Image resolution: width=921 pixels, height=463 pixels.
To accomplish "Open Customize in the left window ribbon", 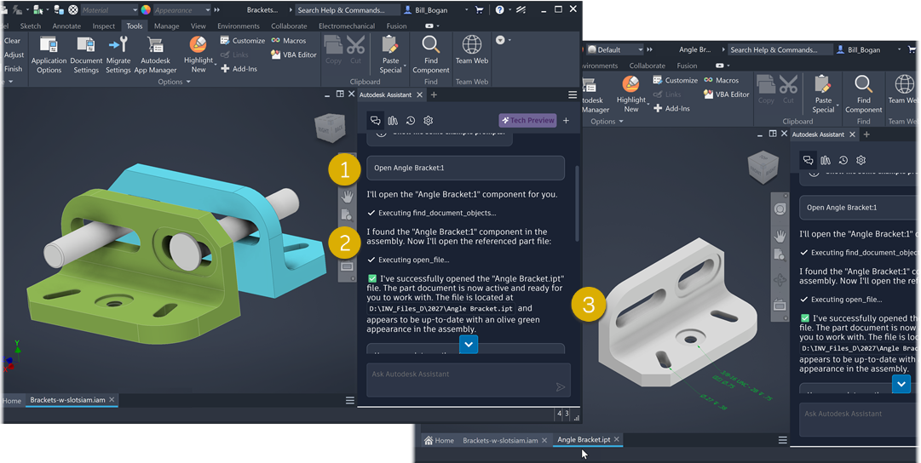I will tap(243, 41).
